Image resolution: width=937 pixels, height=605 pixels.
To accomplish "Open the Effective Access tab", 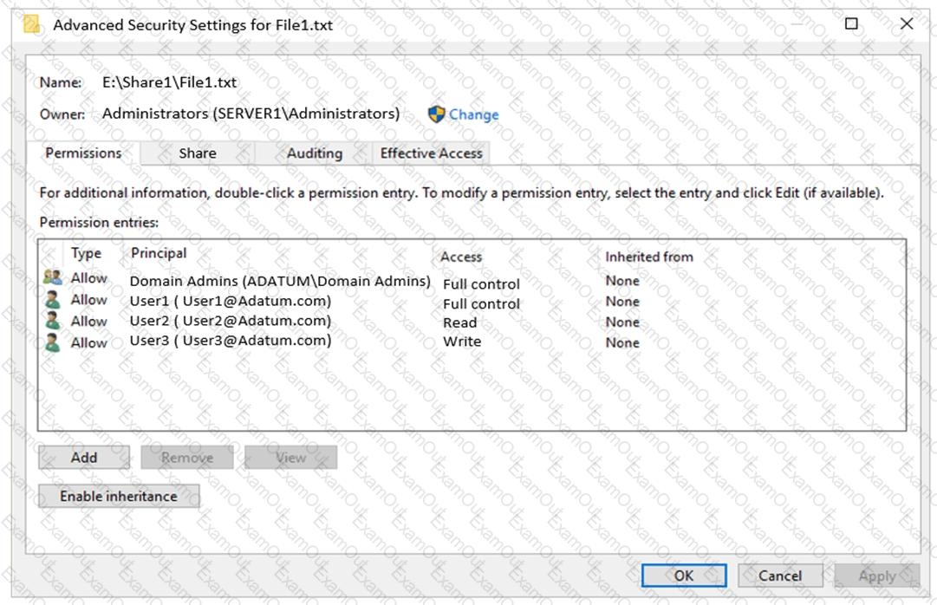I will point(432,153).
